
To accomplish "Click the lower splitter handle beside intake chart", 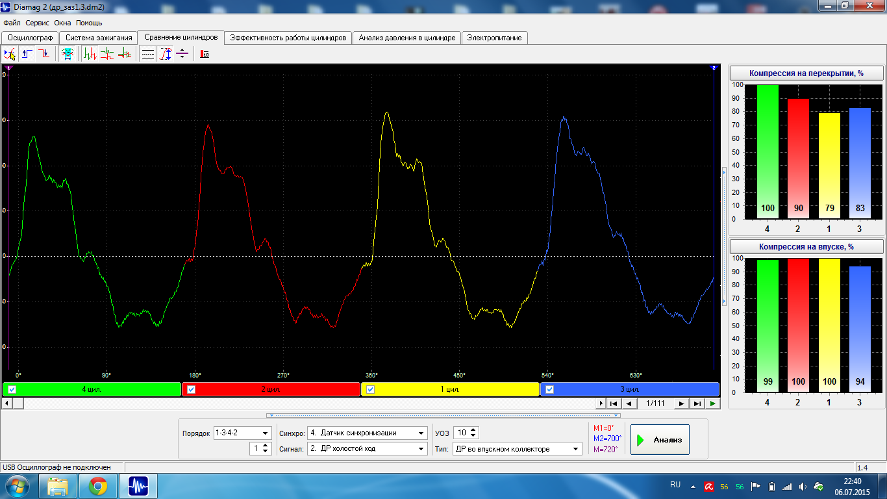I will click(724, 301).
